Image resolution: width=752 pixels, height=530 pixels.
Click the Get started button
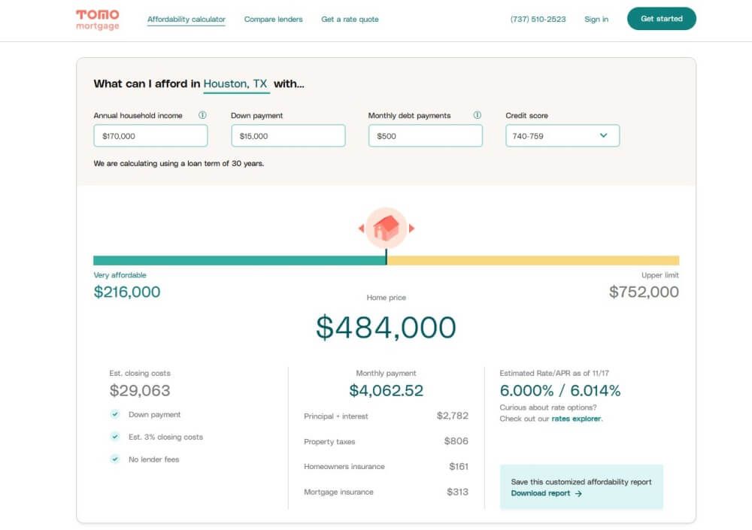pyautogui.click(x=662, y=19)
